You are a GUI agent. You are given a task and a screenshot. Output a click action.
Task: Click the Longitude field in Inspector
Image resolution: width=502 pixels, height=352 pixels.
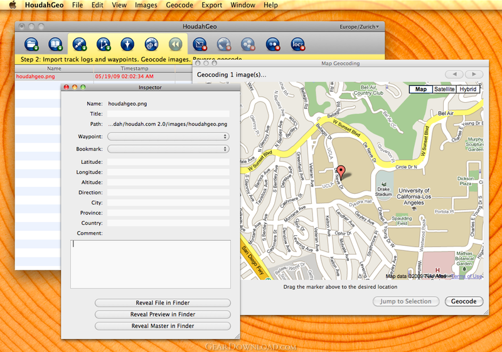point(168,172)
